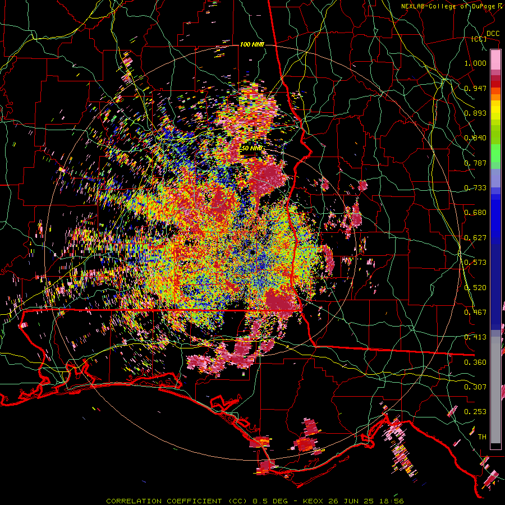This screenshot has height=505, width=505.
Task: Select the 0.733 scale value label
Action: [475, 188]
